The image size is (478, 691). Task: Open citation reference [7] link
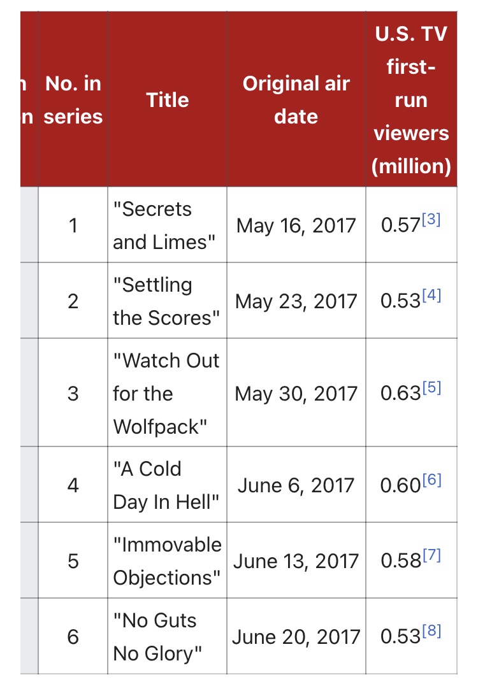pos(431,555)
